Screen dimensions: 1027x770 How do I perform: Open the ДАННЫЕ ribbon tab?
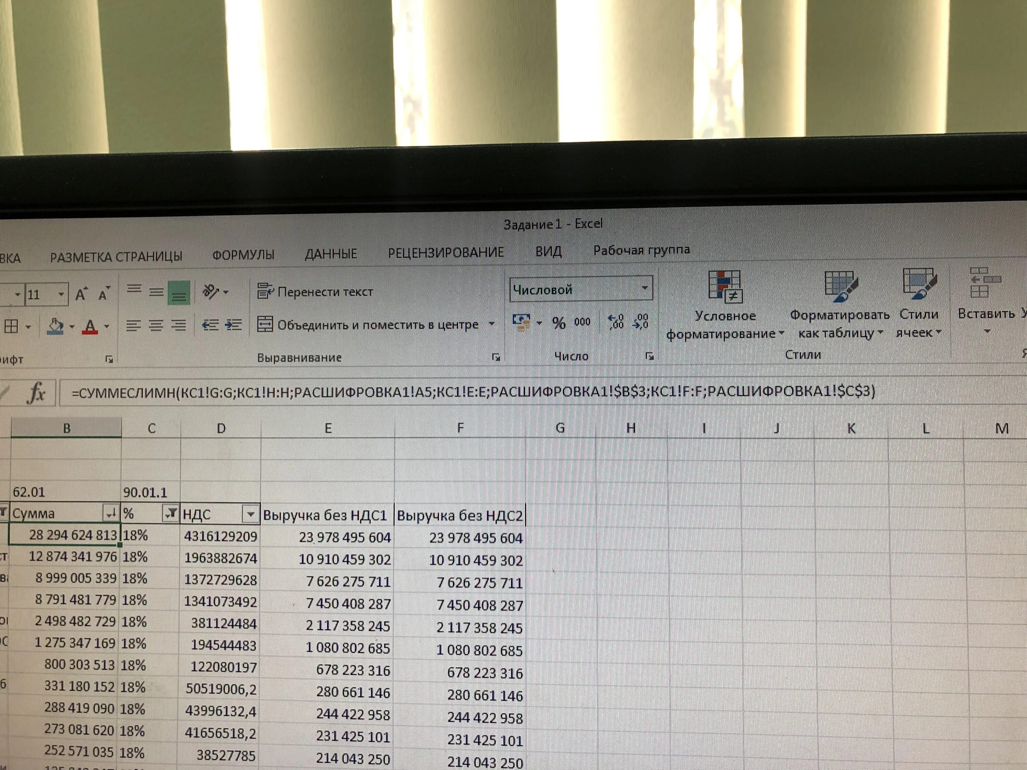point(331,254)
